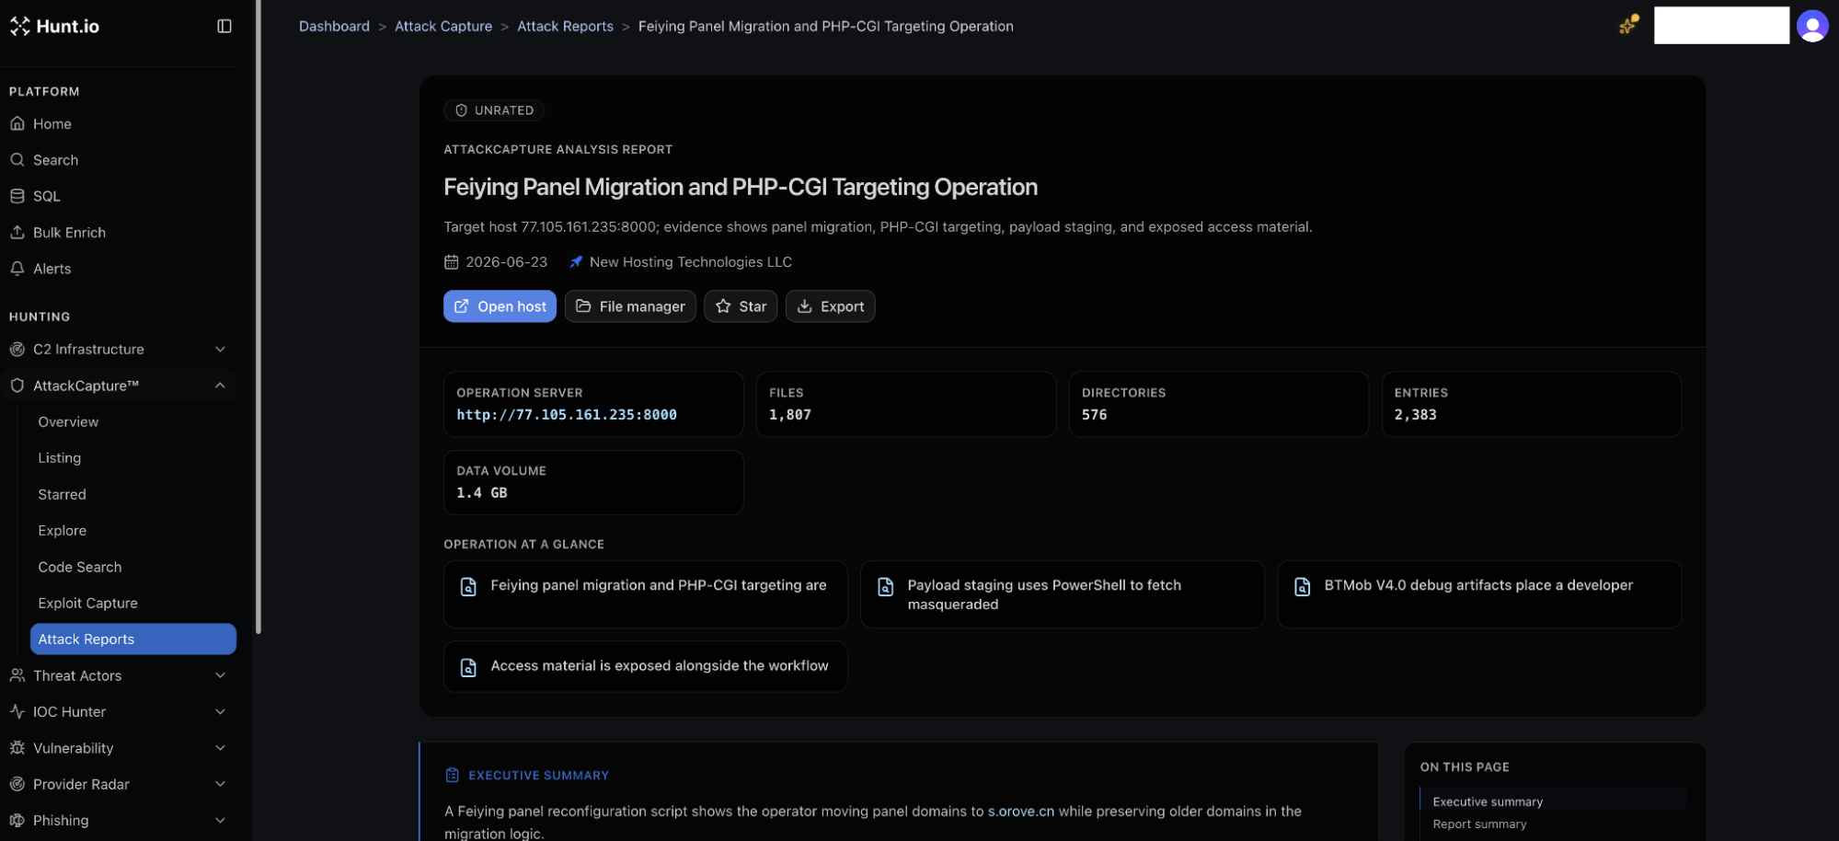
Task: Jump to Report summary in page outline
Action: click(x=1479, y=824)
